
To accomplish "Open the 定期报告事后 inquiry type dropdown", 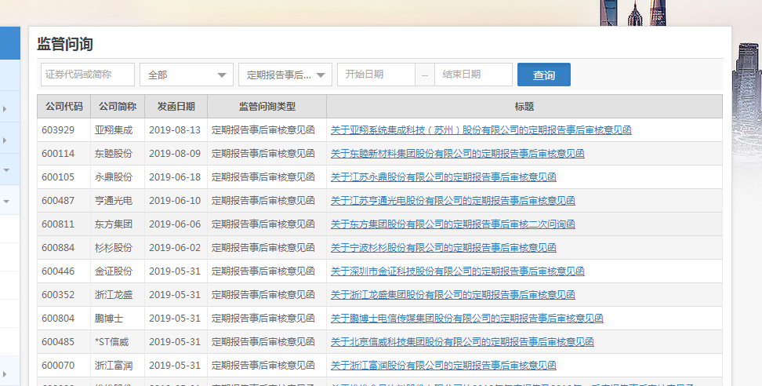I will [x=285, y=75].
